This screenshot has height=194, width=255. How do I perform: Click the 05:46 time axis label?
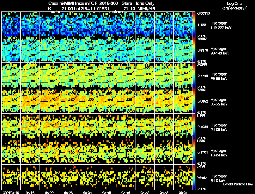(126, 192)
